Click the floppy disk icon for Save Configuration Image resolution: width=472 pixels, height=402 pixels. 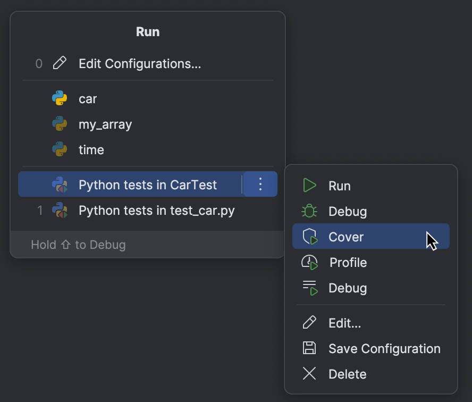pyautogui.click(x=310, y=348)
